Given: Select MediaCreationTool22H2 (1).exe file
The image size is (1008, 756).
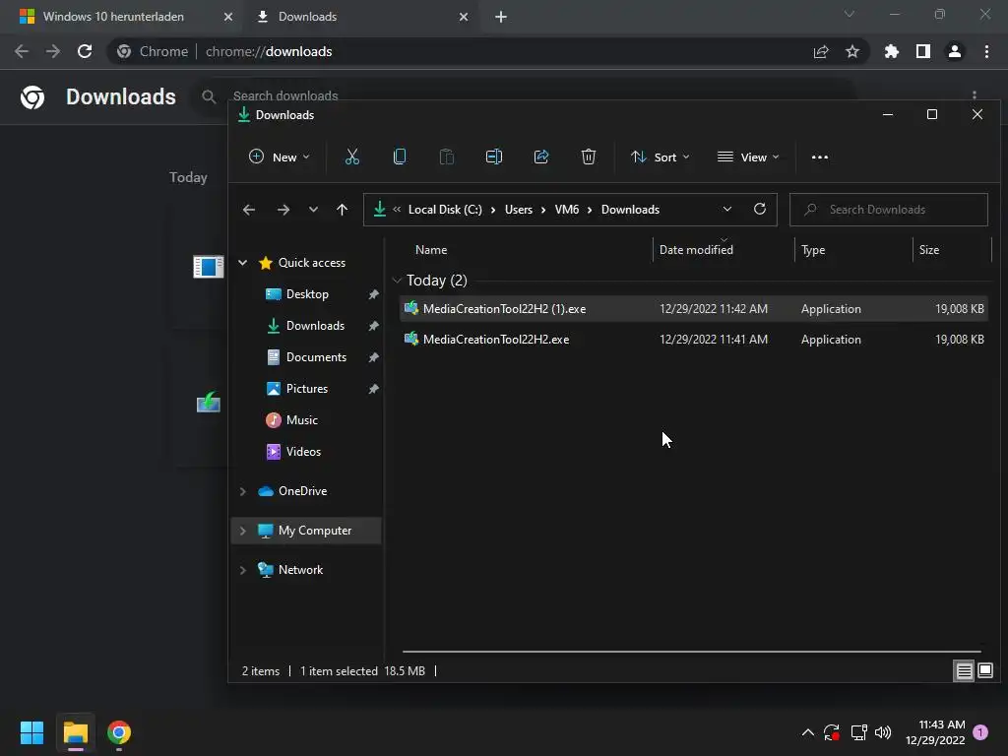Looking at the screenshot, I should point(694,308).
